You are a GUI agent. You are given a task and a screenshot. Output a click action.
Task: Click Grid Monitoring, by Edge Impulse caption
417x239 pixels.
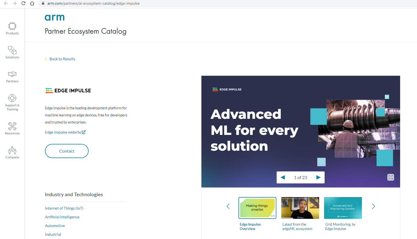340,226
